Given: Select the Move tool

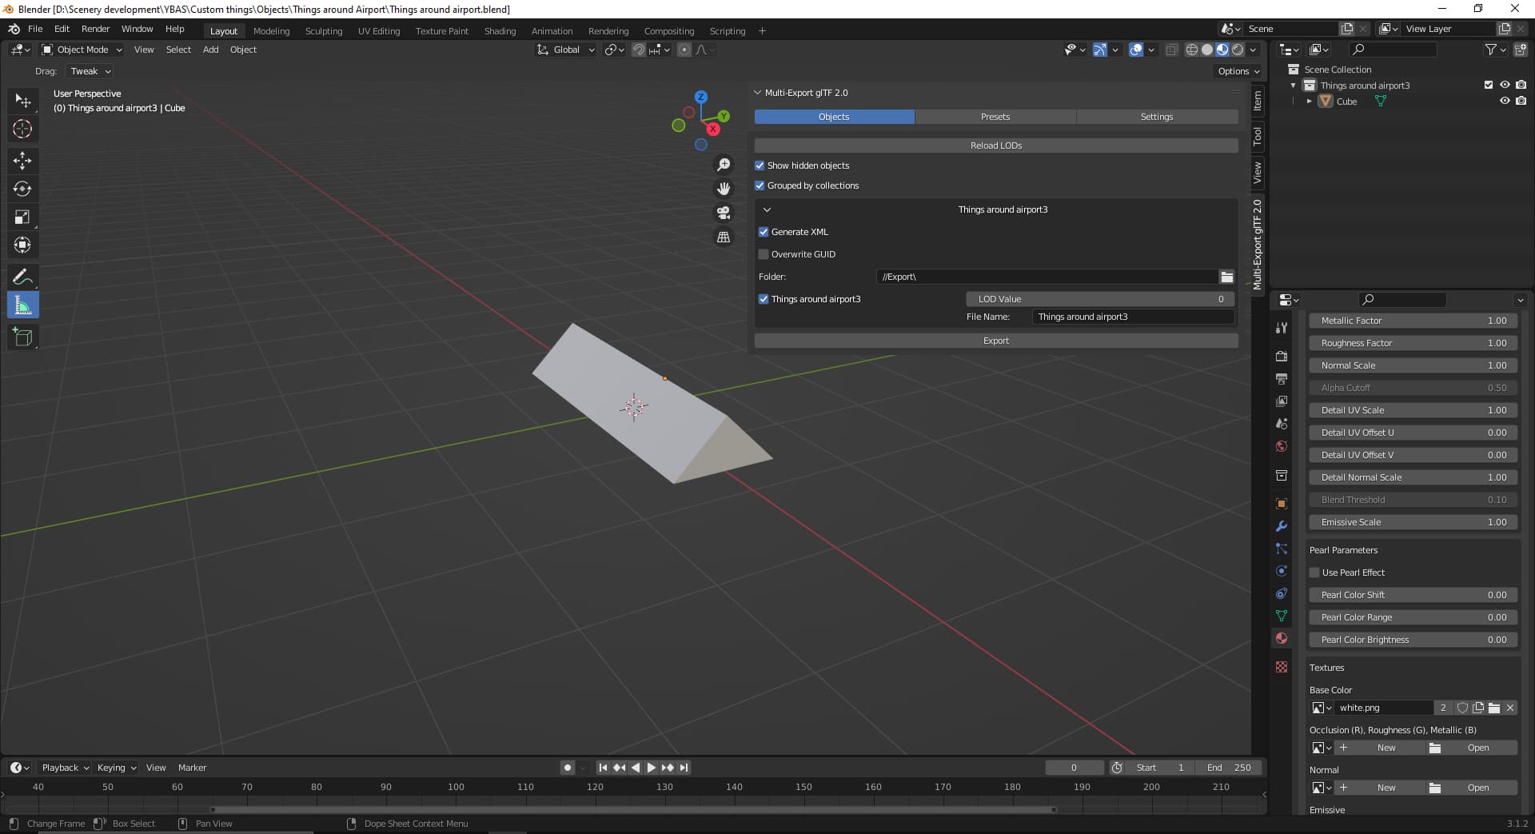Looking at the screenshot, I should pyautogui.click(x=23, y=161).
